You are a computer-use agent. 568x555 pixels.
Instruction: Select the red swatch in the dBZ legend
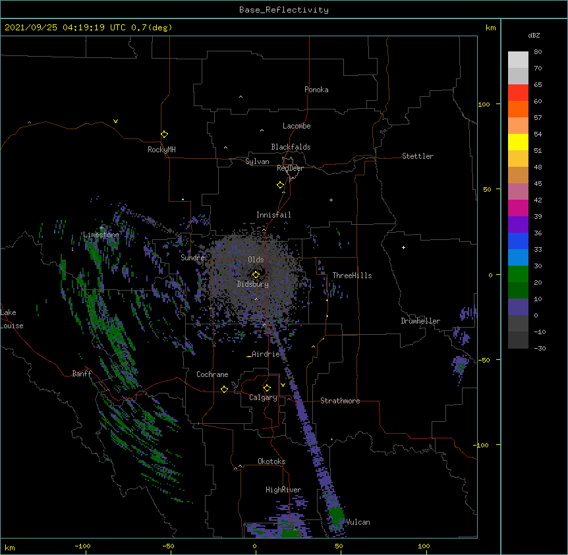tap(518, 93)
